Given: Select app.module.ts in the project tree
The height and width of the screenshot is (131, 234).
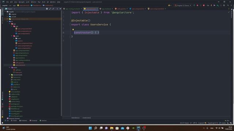Looking at the screenshot, I should click(20, 58).
